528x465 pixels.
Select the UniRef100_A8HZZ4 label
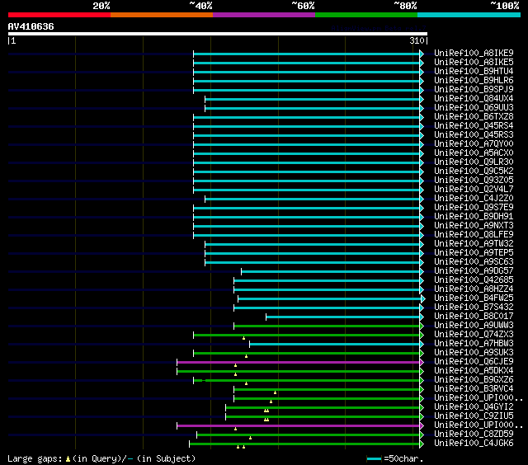click(x=474, y=289)
